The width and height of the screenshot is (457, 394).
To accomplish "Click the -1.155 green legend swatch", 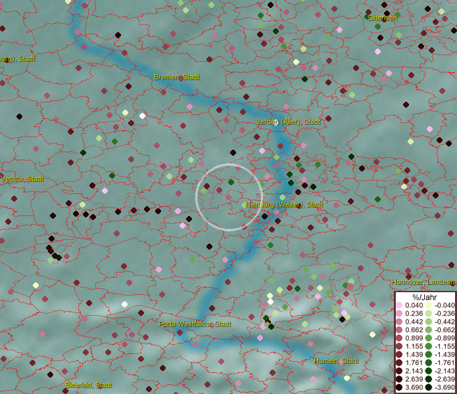I will click(428, 346).
